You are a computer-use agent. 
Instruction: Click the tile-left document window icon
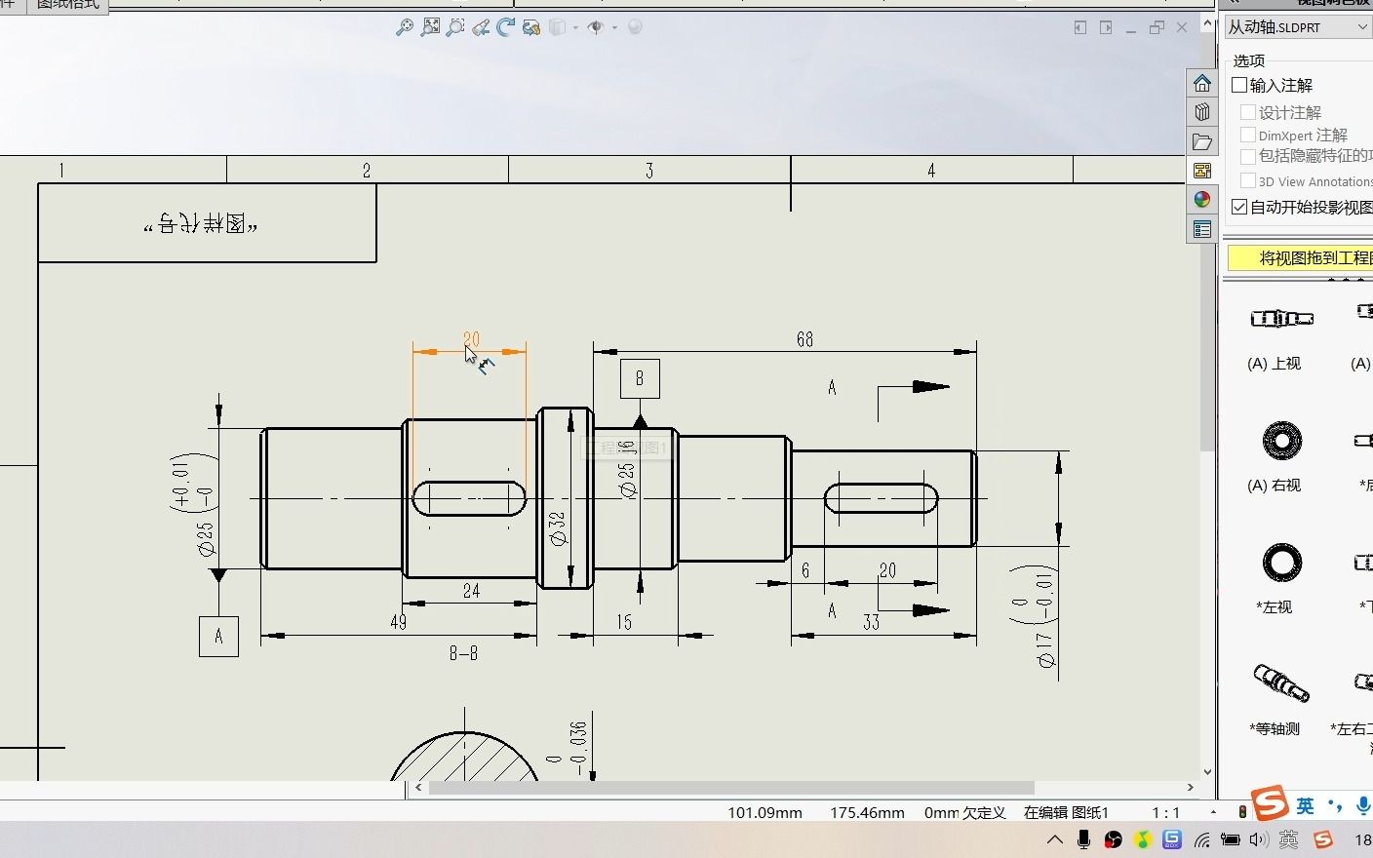coord(1079,27)
